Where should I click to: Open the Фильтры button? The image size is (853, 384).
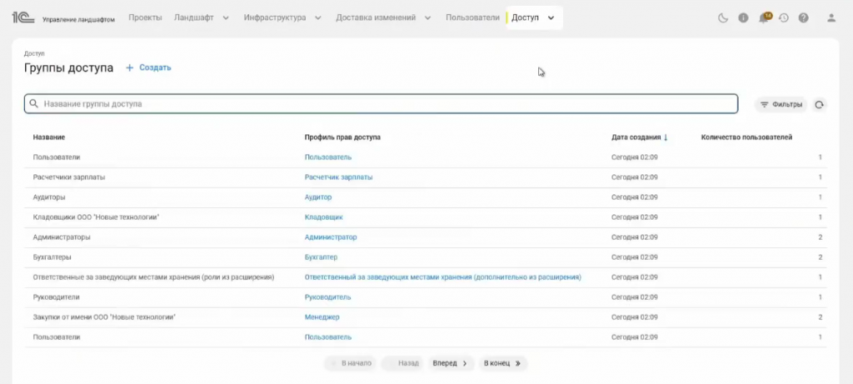781,104
